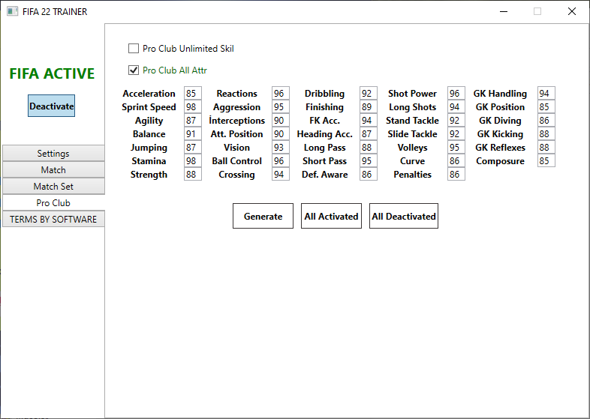Select the FK Acc. value field
Image resolution: width=590 pixels, height=419 pixels.
369,120
